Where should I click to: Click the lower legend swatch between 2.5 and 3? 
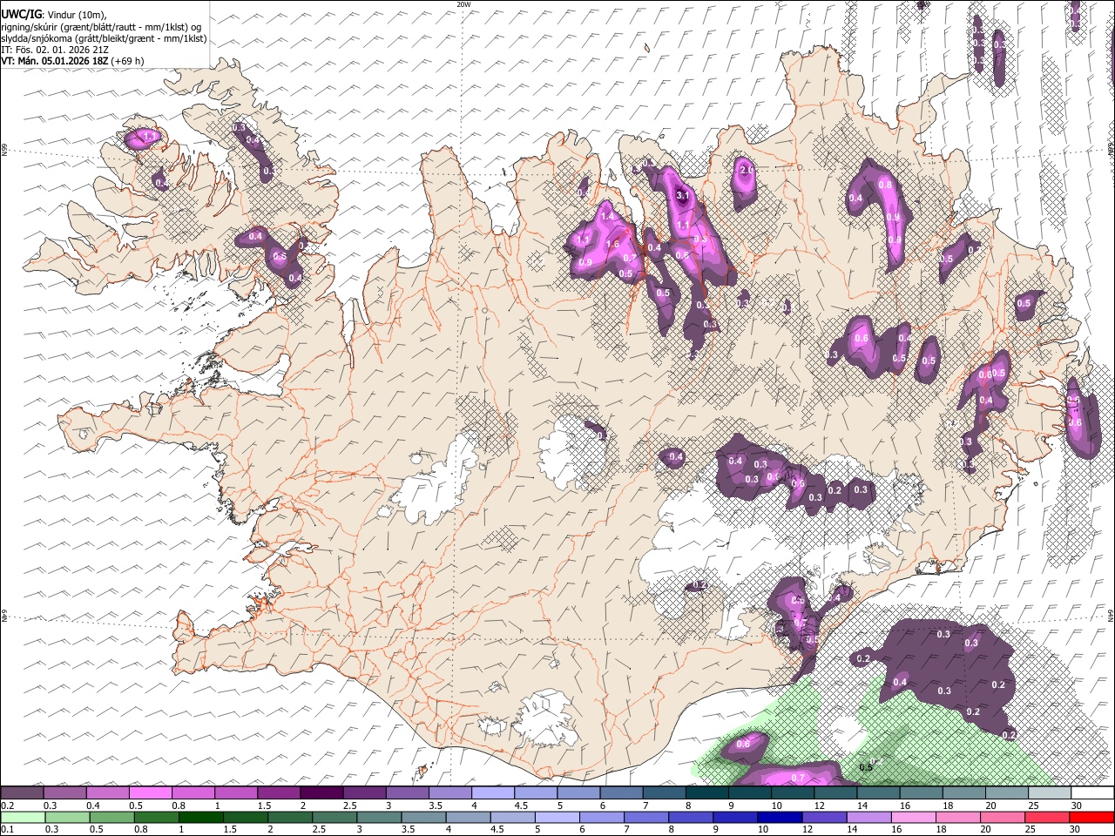(334, 817)
